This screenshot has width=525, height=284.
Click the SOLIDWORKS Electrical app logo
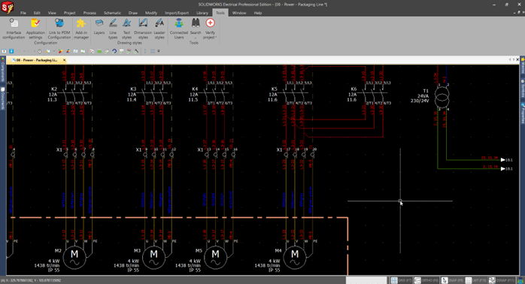[x=8, y=7]
